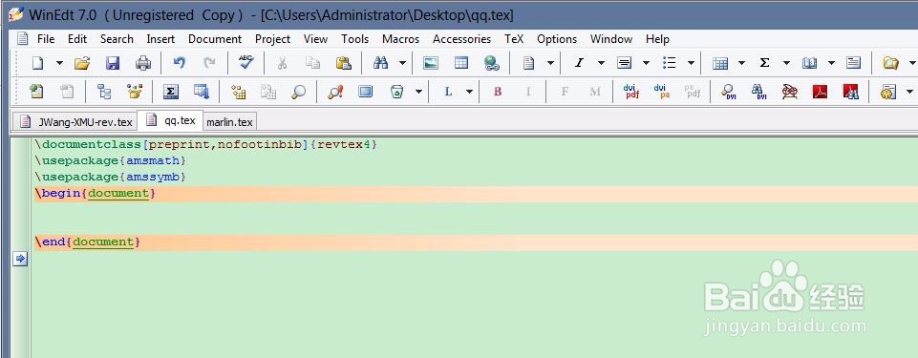
Task: Create a new document with toolbar icon
Action: [37, 63]
